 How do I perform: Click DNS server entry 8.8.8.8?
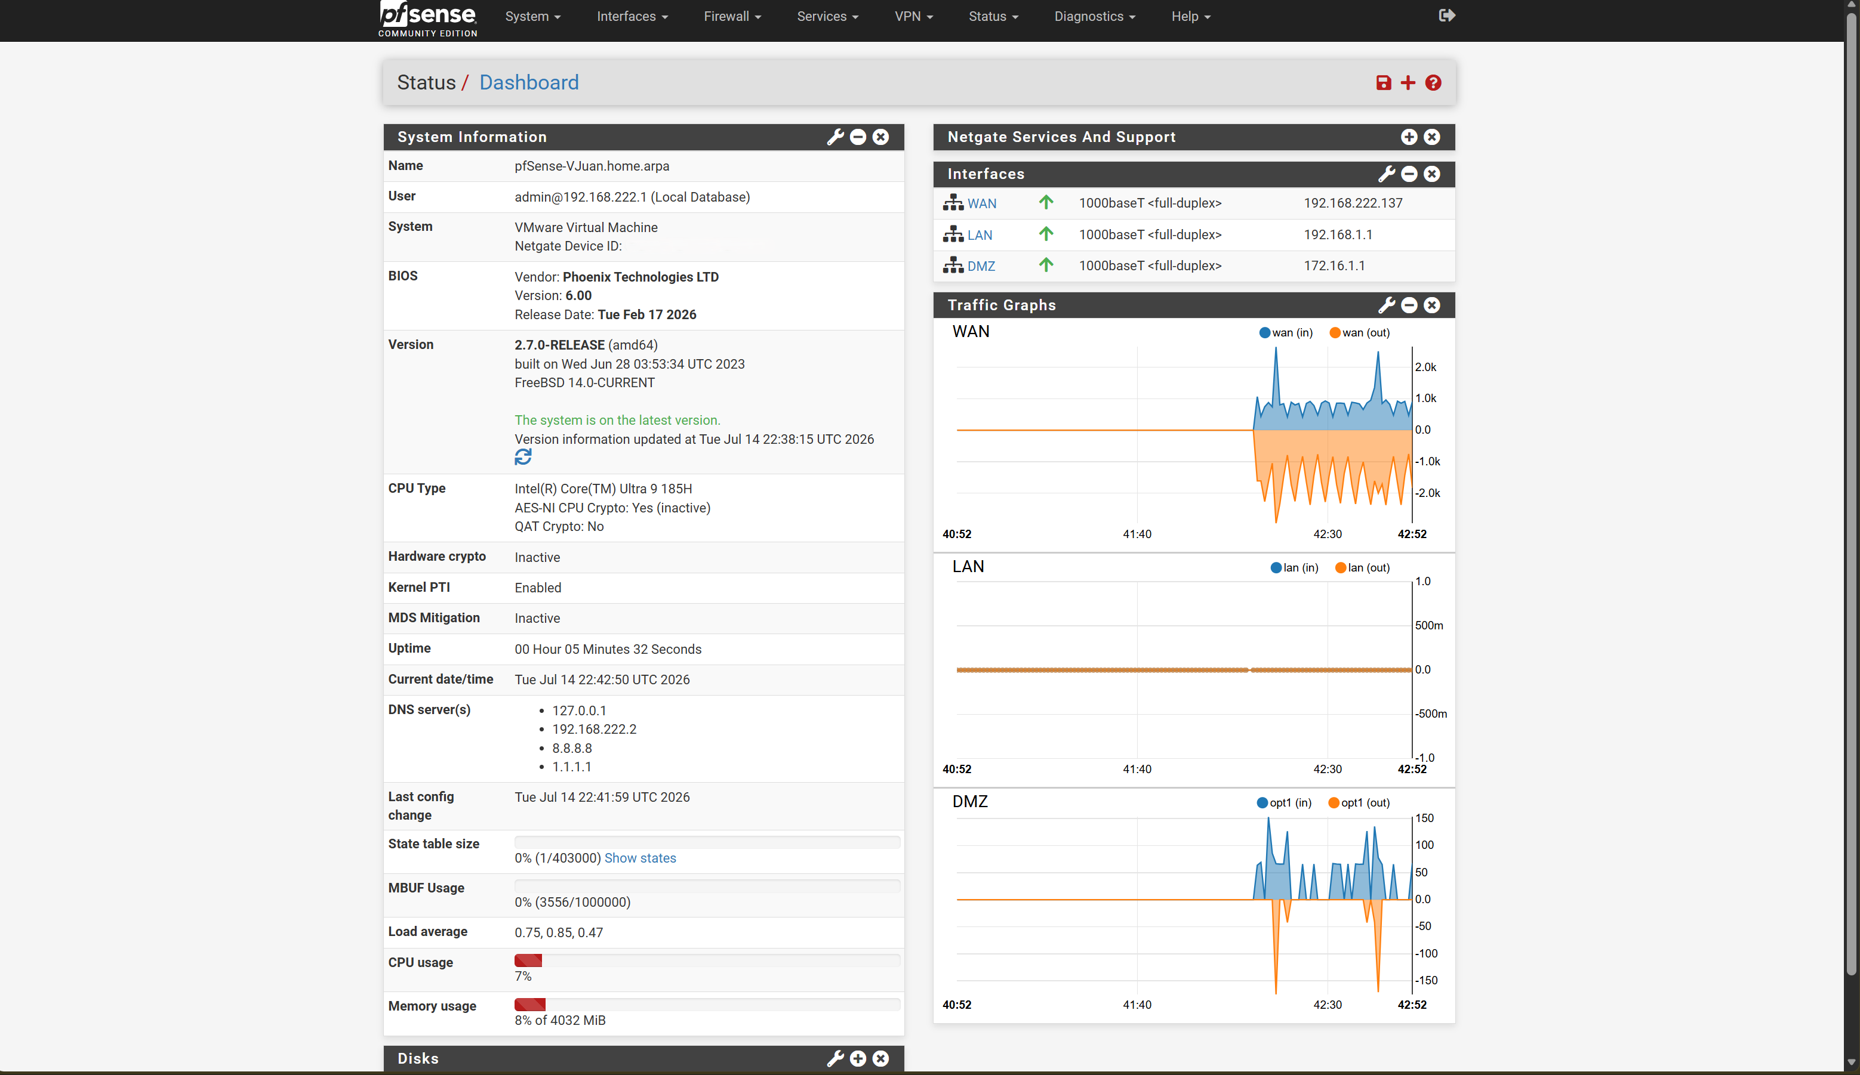coord(571,748)
